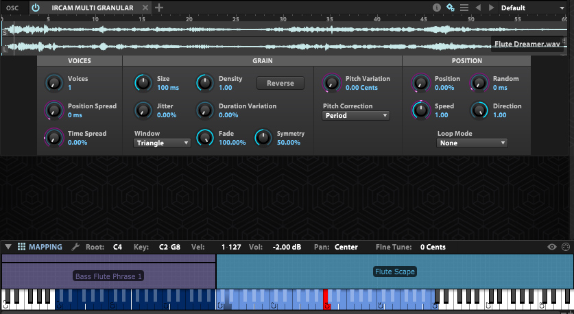Screen dimensions: 574x314
Task: Click the OSC label
Action: tap(12, 8)
